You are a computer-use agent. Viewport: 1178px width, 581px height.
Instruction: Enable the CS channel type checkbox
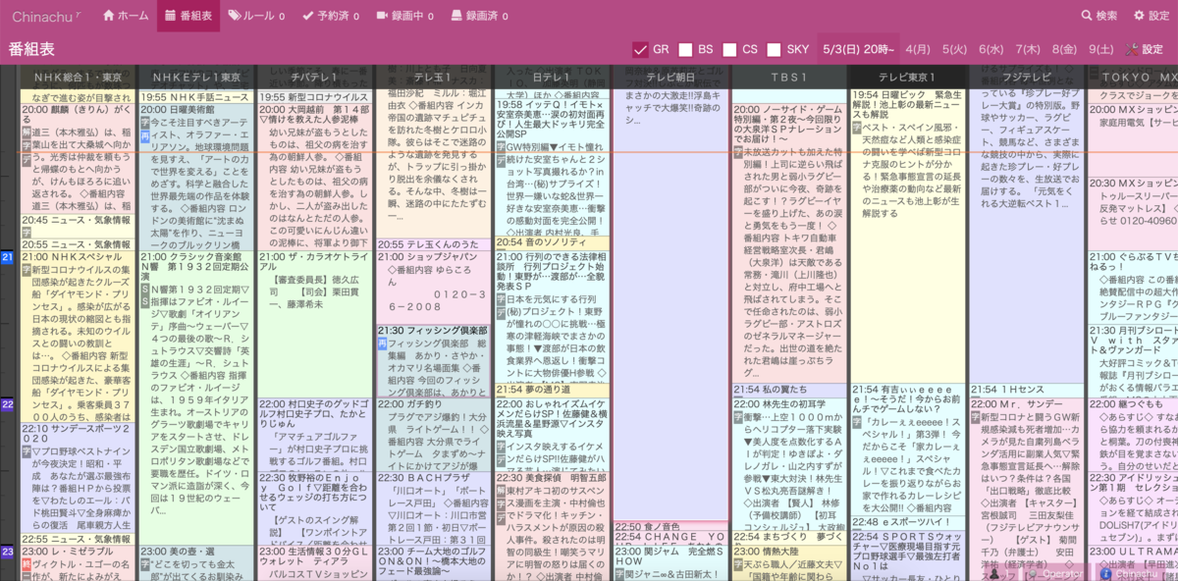point(729,49)
